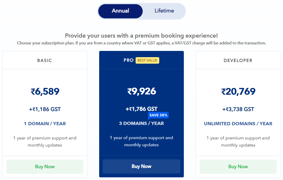Viewport: 283px width, 180px height.
Task: Switch to the Lifetime billing option
Action: coord(164,11)
